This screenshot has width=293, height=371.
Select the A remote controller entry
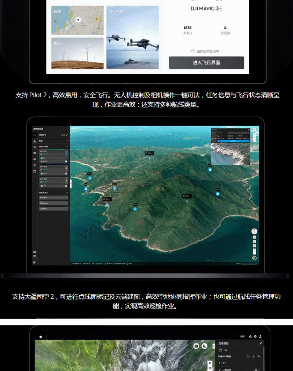click(x=225, y=30)
